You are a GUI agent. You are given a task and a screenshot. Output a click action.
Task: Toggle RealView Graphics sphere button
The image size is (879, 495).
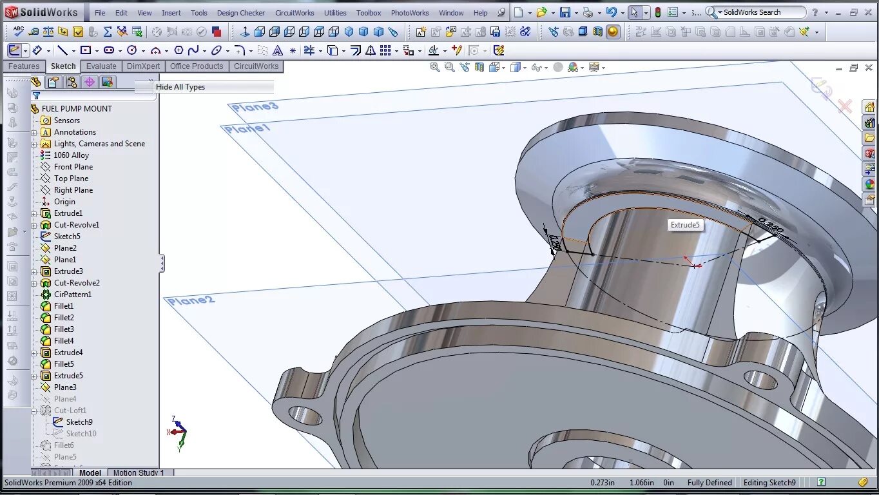[613, 31]
